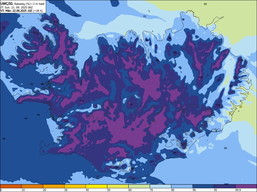
Task: Click the yellow-highlighted 57 humidity value
Action: coord(241,107)
